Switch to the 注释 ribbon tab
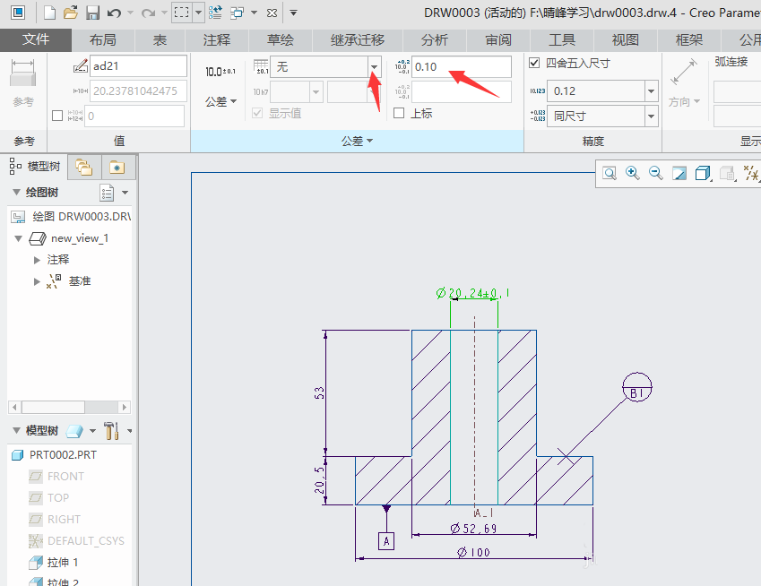The height and width of the screenshot is (586, 761). [216, 40]
